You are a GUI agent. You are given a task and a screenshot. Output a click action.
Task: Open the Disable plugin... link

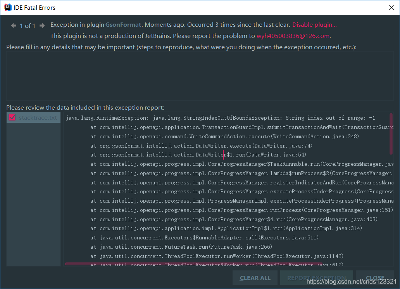pyautogui.click(x=314, y=25)
